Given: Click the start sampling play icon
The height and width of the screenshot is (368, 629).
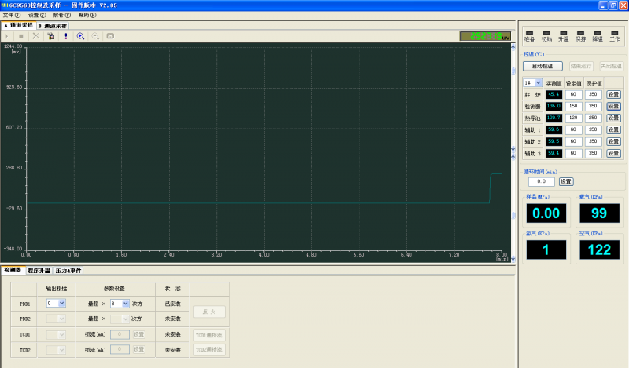Looking at the screenshot, I should [6, 36].
